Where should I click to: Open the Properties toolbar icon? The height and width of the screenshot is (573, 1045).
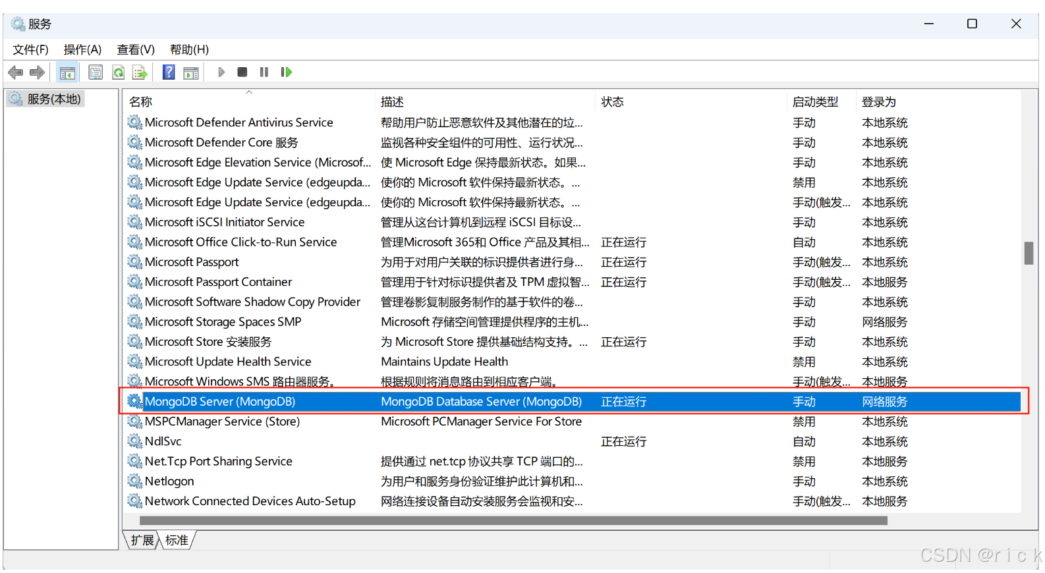tap(96, 72)
